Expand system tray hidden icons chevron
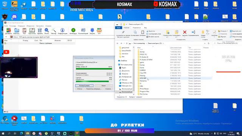Screen dimensions: 242x136 coord(212,133)
